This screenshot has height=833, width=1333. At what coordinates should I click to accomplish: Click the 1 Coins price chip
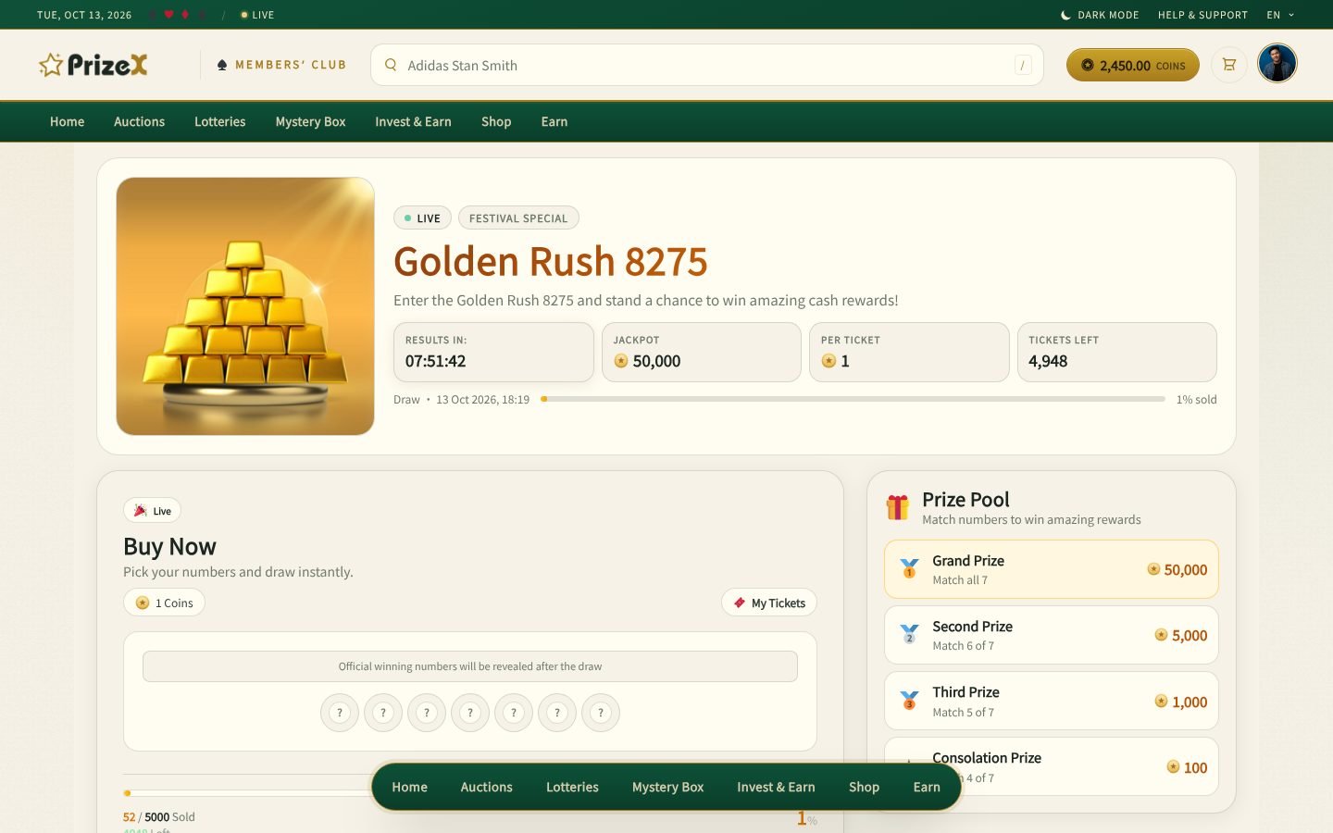(x=164, y=603)
